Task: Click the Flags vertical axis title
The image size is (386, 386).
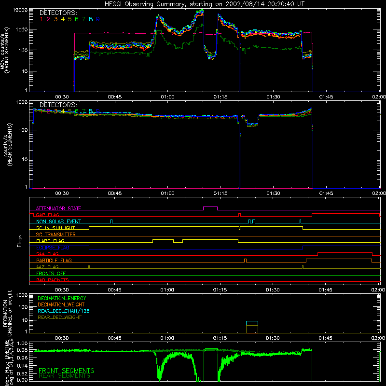Action: (20, 241)
